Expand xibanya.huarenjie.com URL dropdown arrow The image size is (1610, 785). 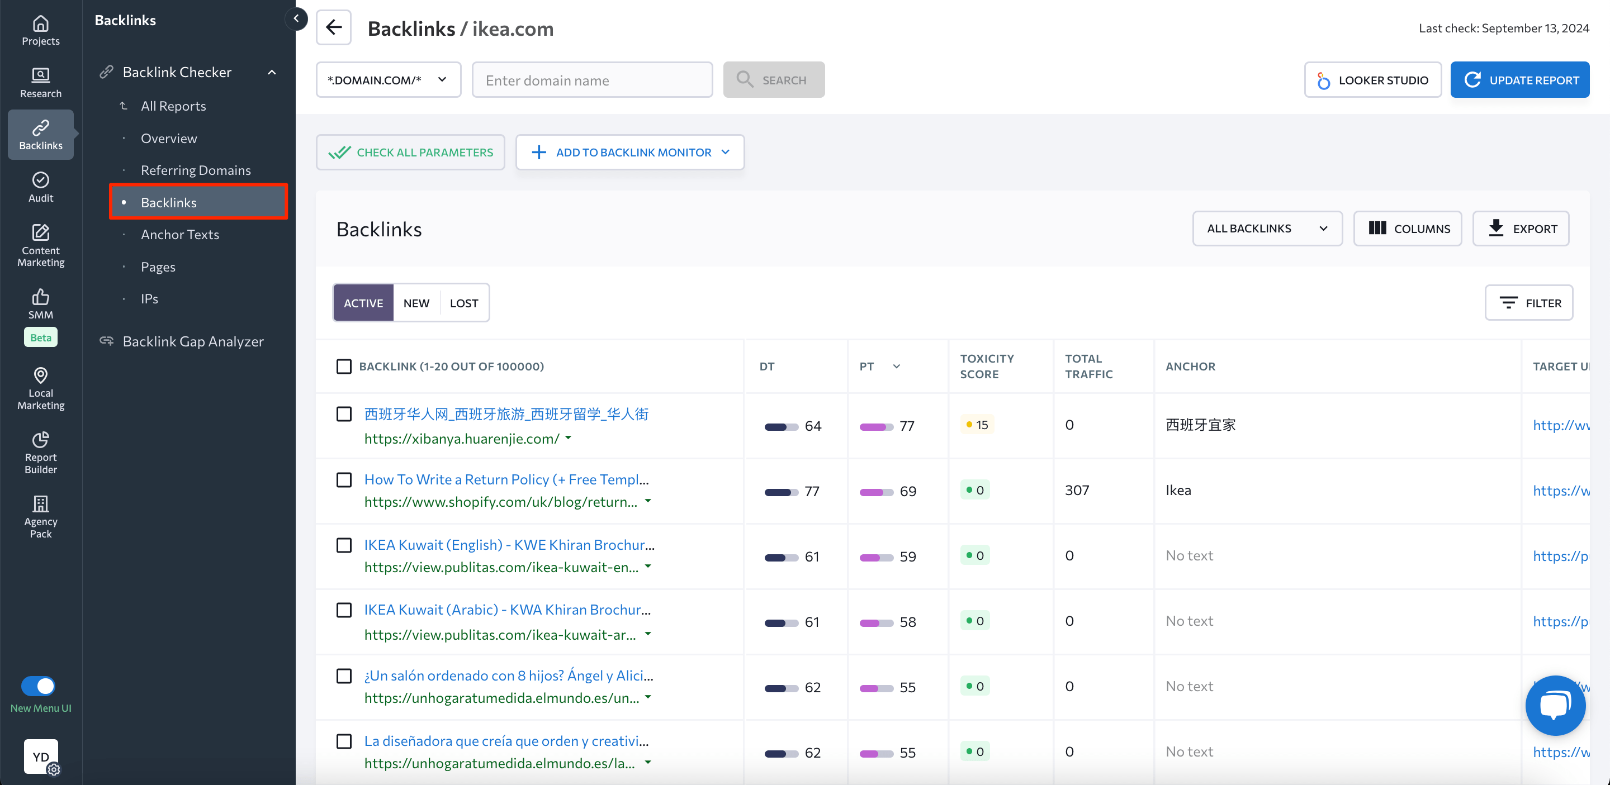[x=568, y=438]
